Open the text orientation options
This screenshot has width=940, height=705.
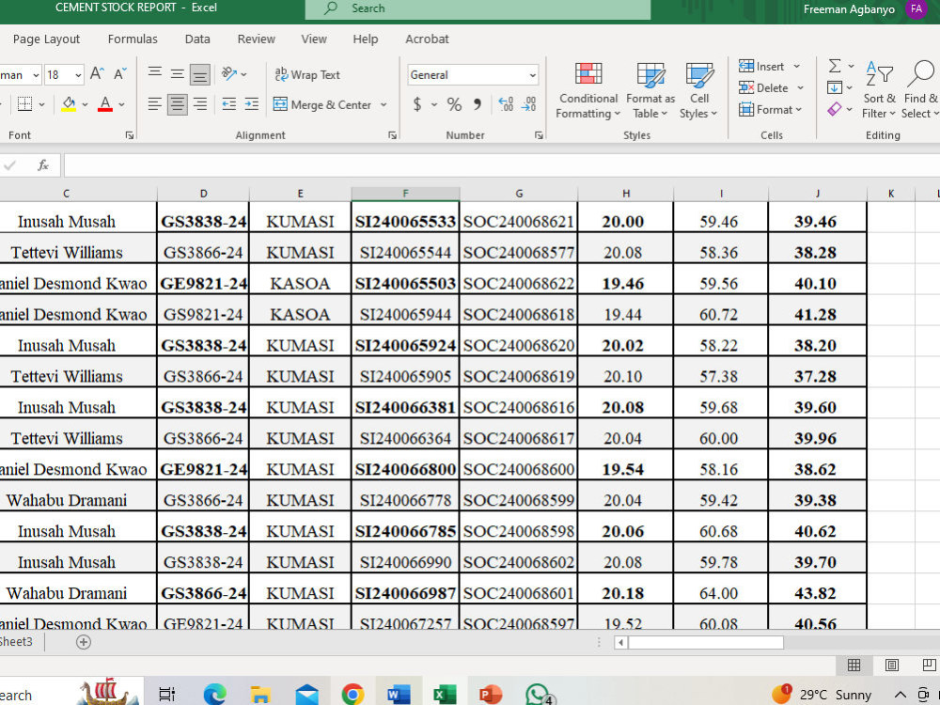[x=233, y=74]
